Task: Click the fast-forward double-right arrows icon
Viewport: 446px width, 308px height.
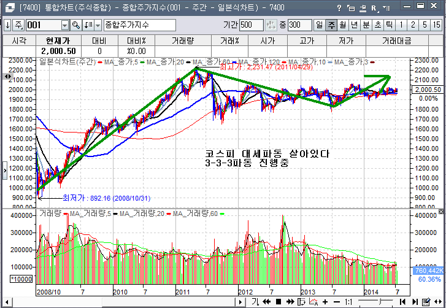Action: click(x=290, y=302)
